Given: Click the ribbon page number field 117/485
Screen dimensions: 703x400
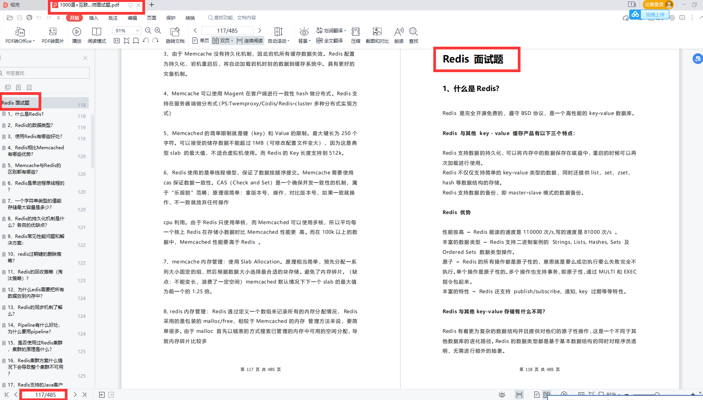Looking at the screenshot, I should (227, 30).
